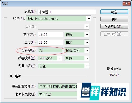Screen dimensions: 132x103
Task: Click the 分辨率 resolution field 72
Action: point(50,50)
